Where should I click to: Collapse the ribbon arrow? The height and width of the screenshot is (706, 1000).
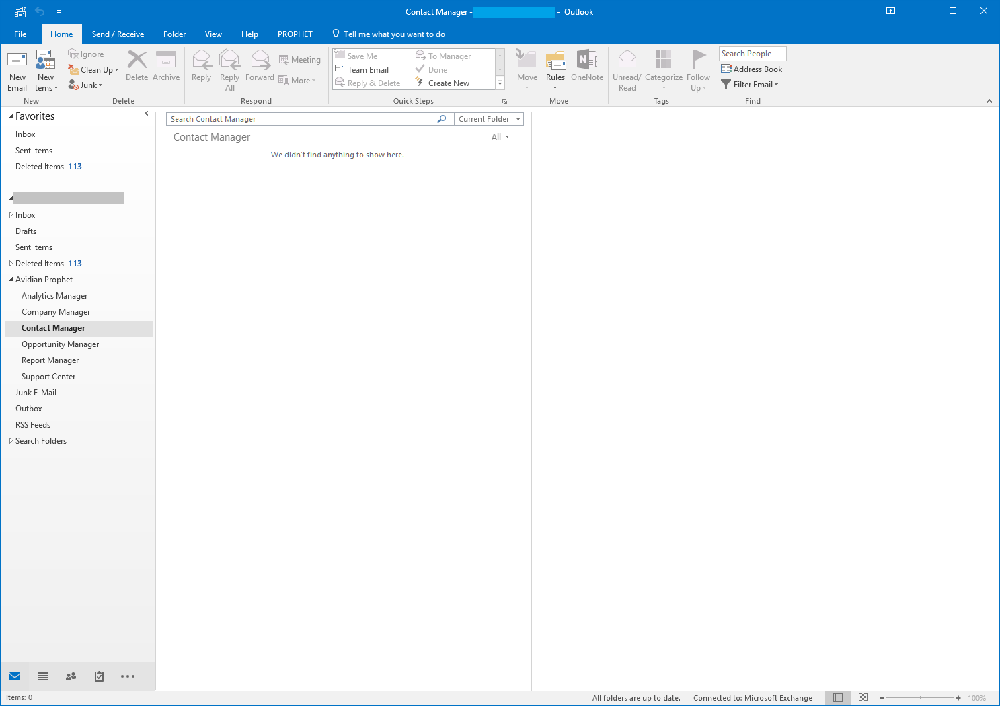[989, 101]
